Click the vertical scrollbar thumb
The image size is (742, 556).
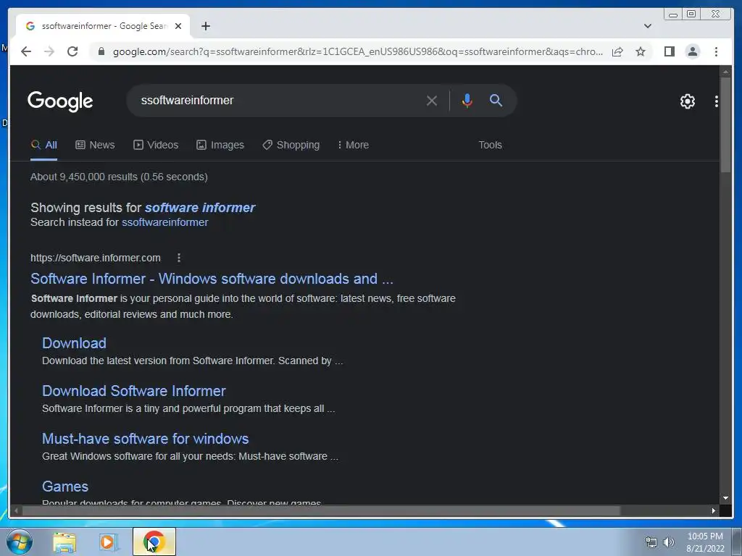(725, 125)
